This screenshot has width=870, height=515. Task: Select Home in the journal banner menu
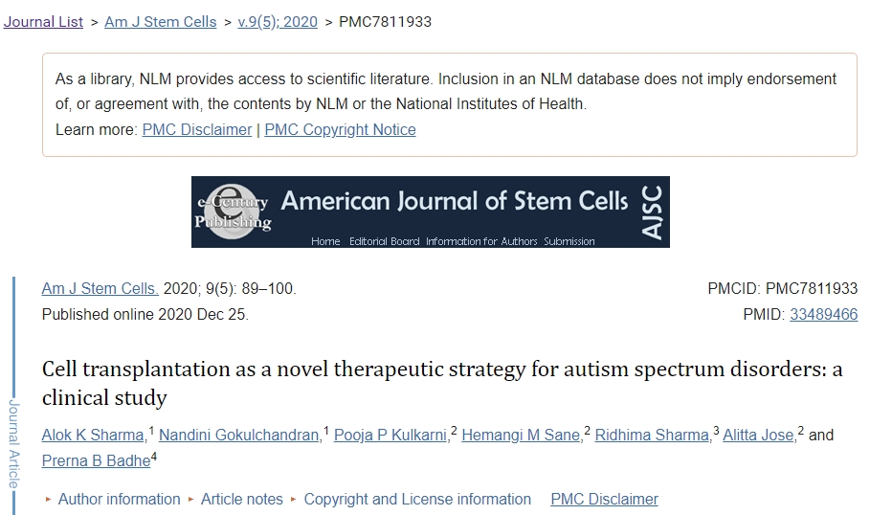[x=325, y=241]
